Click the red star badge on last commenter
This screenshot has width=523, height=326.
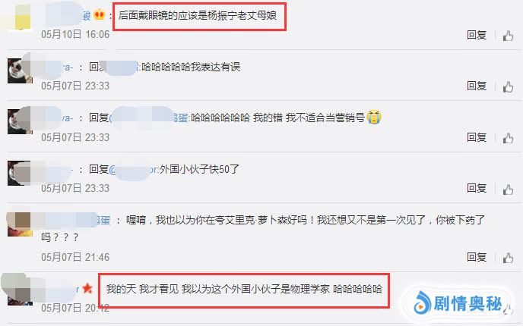87,288
